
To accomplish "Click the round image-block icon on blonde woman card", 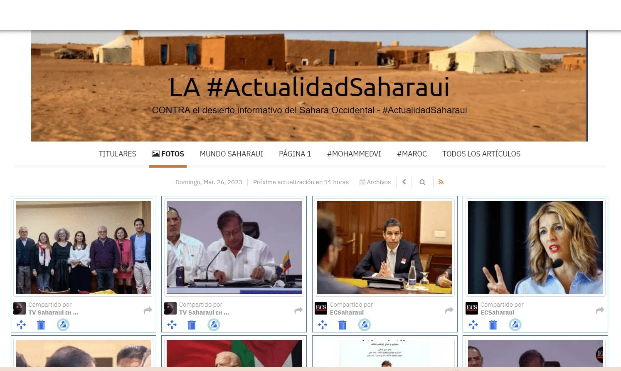I will pyautogui.click(x=515, y=325).
